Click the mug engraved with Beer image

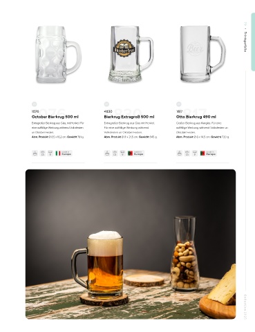(x=202, y=54)
